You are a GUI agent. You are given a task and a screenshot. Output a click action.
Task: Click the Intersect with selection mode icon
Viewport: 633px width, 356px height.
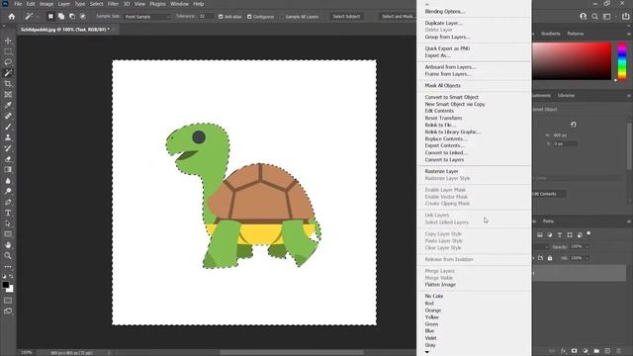tap(83, 17)
